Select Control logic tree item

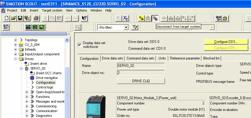tap(45, 87)
